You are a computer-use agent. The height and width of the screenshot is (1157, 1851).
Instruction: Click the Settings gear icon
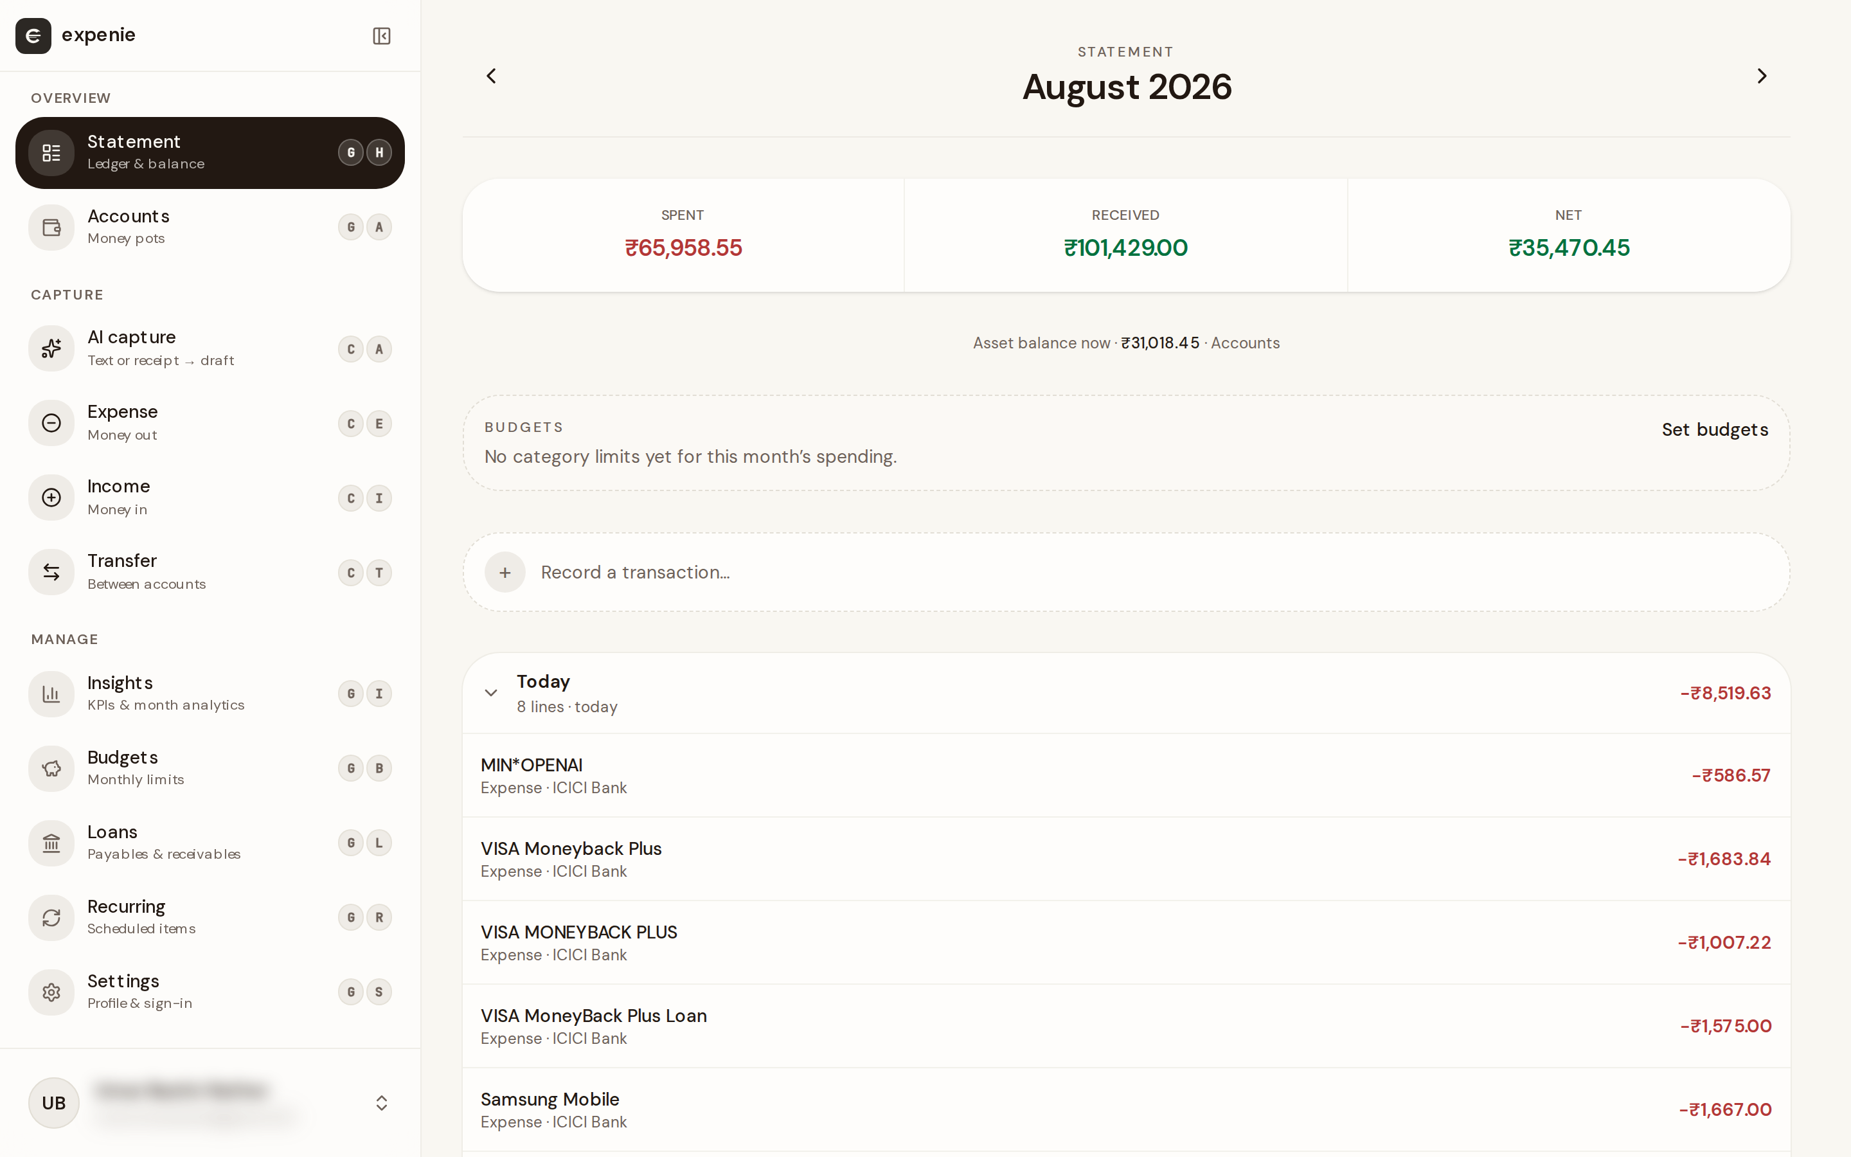51,992
